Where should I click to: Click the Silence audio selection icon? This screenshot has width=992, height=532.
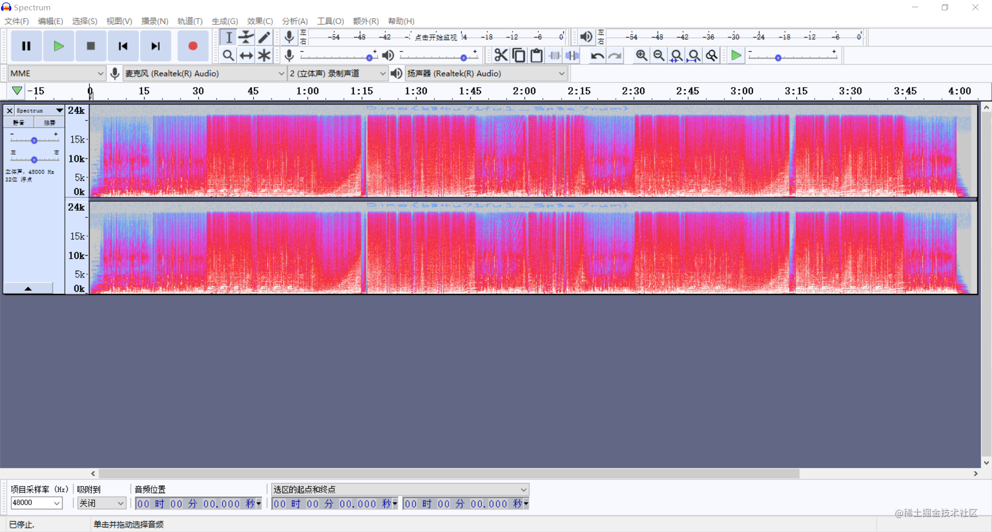(x=572, y=55)
